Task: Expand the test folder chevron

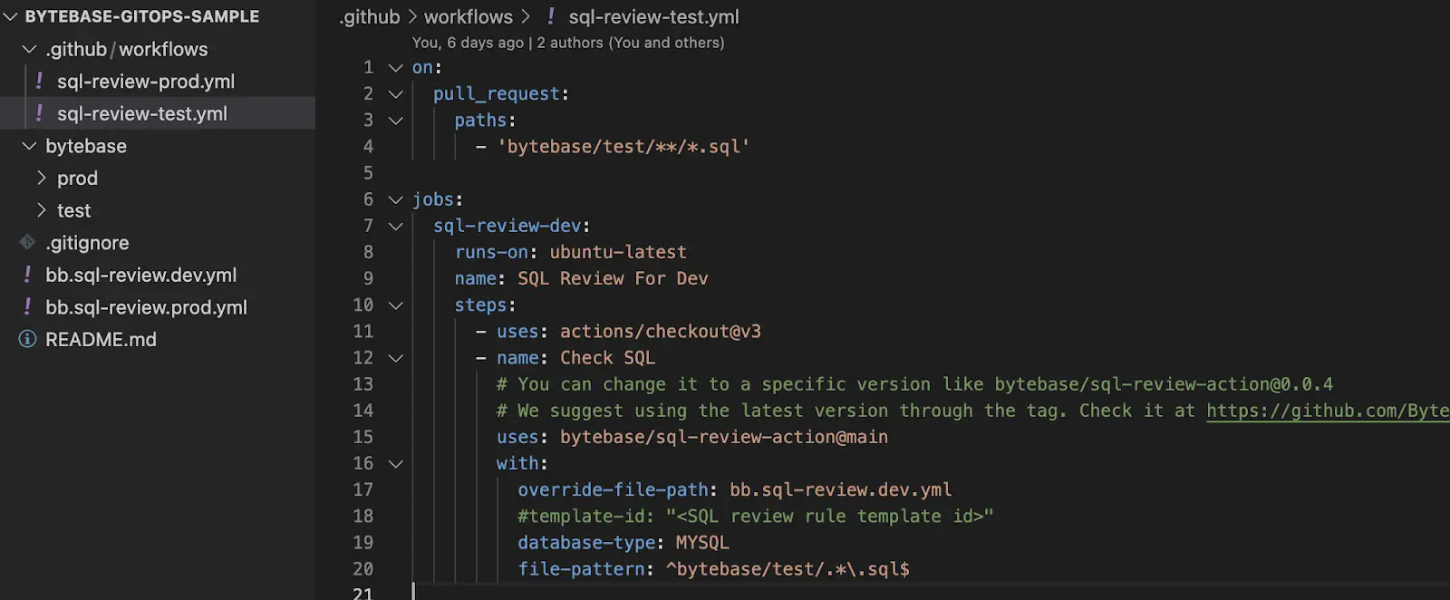Action: pyautogui.click(x=41, y=210)
